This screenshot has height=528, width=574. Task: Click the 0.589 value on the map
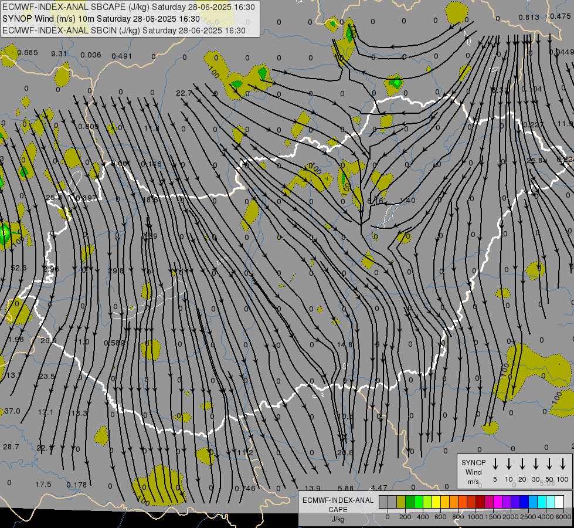tap(114, 343)
